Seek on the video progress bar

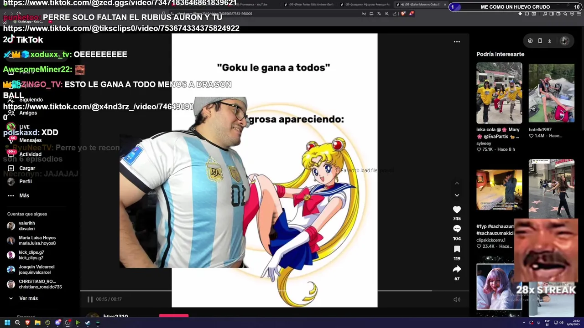(x=274, y=290)
